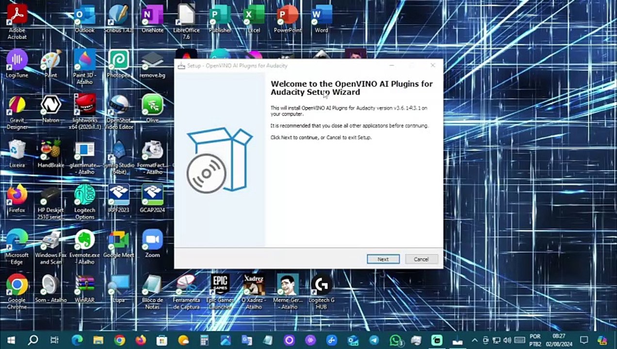Open WhatsApp from the taskbar
Screen dimensions: 617x349
click(x=397, y=340)
